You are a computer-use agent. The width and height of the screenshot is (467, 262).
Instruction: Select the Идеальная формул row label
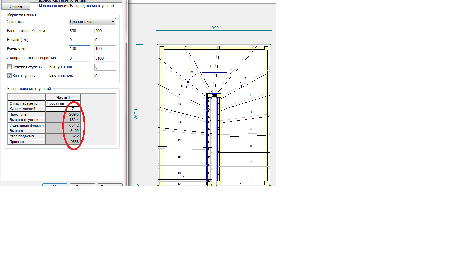(27, 125)
